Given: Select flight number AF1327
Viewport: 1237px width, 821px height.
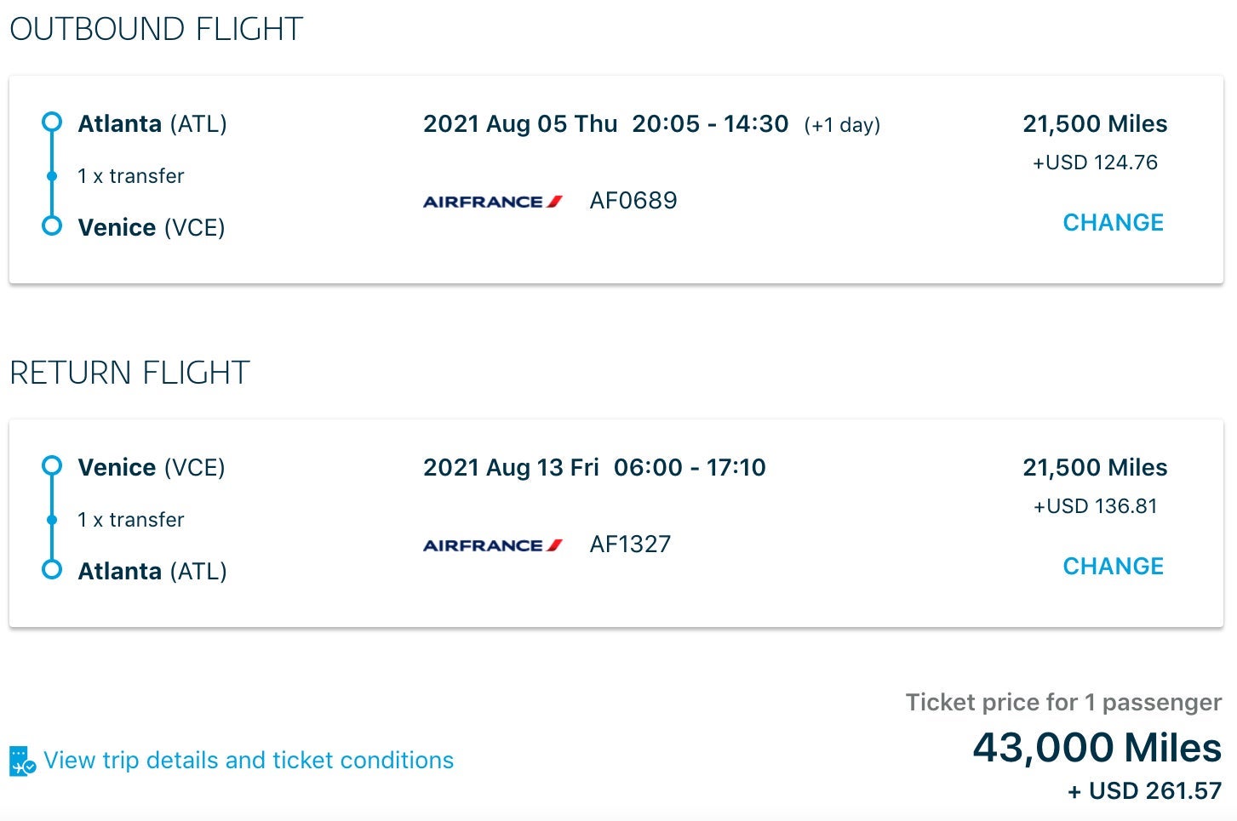Looking at the screenshot, I should 630,544.
